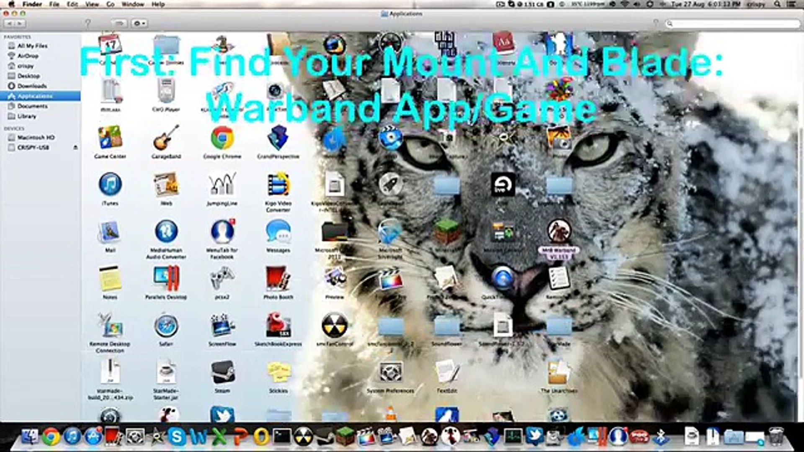The width and height of the screenshot is (804, 452).
Task: Open System Preferences app icon
Action: coord(390,372)
